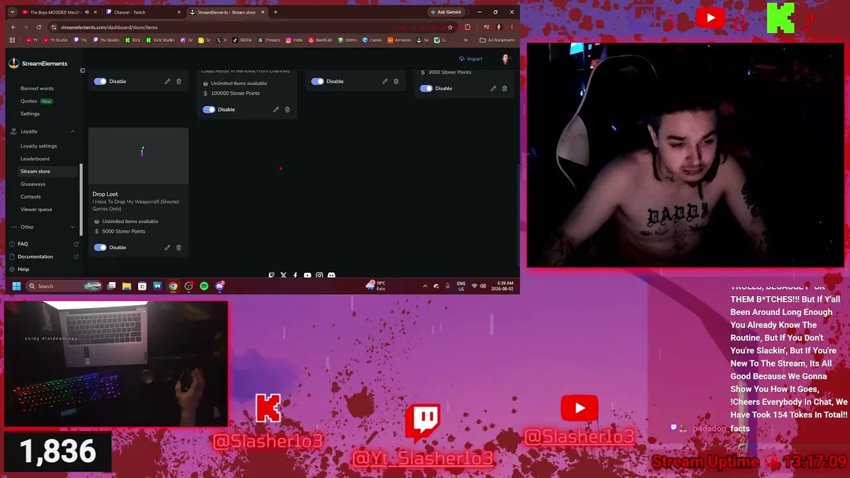850x478 pixels.
Task: Open the Instagram footer social icon
Action: pos(319,276)
